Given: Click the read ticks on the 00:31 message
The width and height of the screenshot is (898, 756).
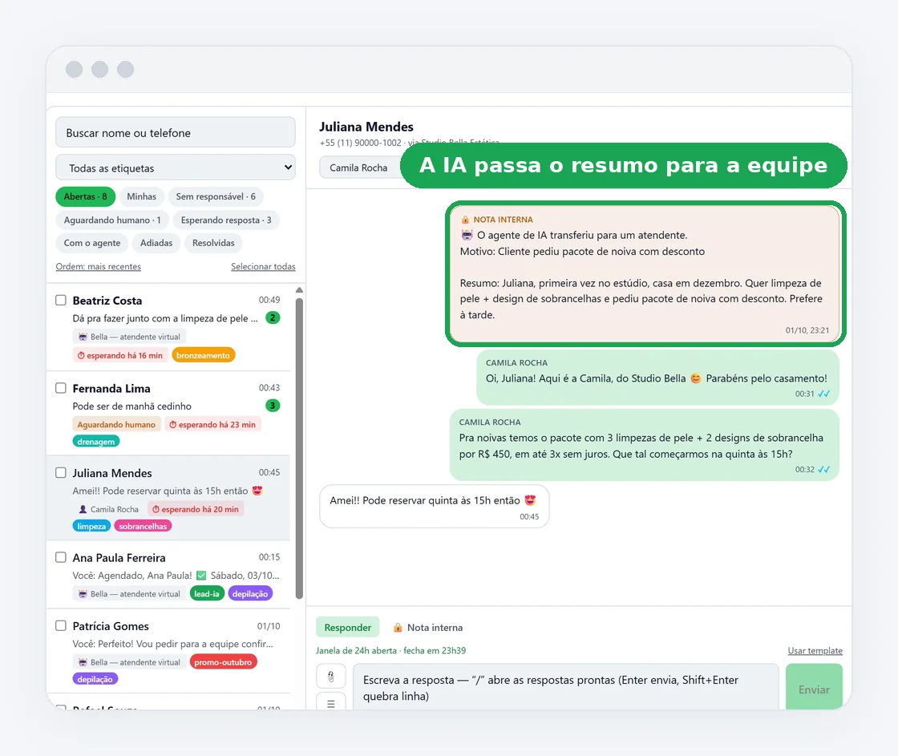Looking at the screenshot, I should (823, 394).
